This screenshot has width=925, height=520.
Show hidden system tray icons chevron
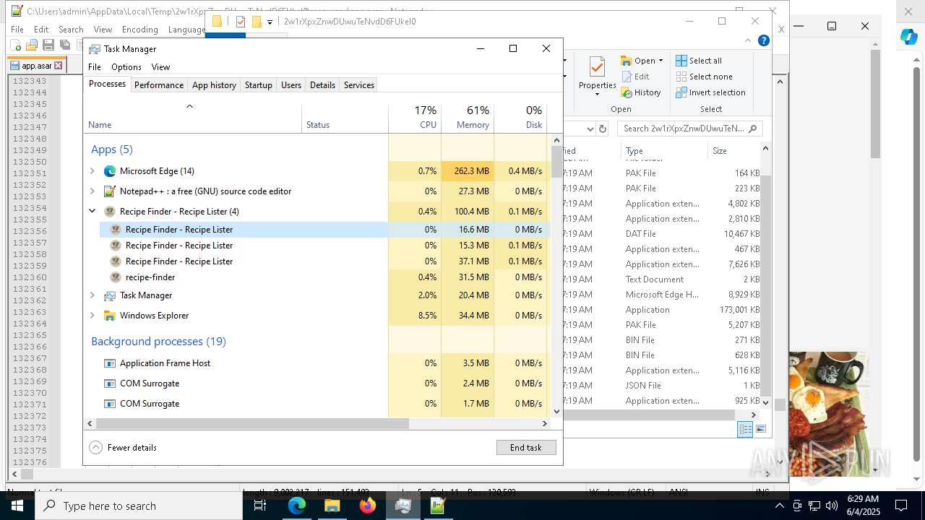(779, 506)
